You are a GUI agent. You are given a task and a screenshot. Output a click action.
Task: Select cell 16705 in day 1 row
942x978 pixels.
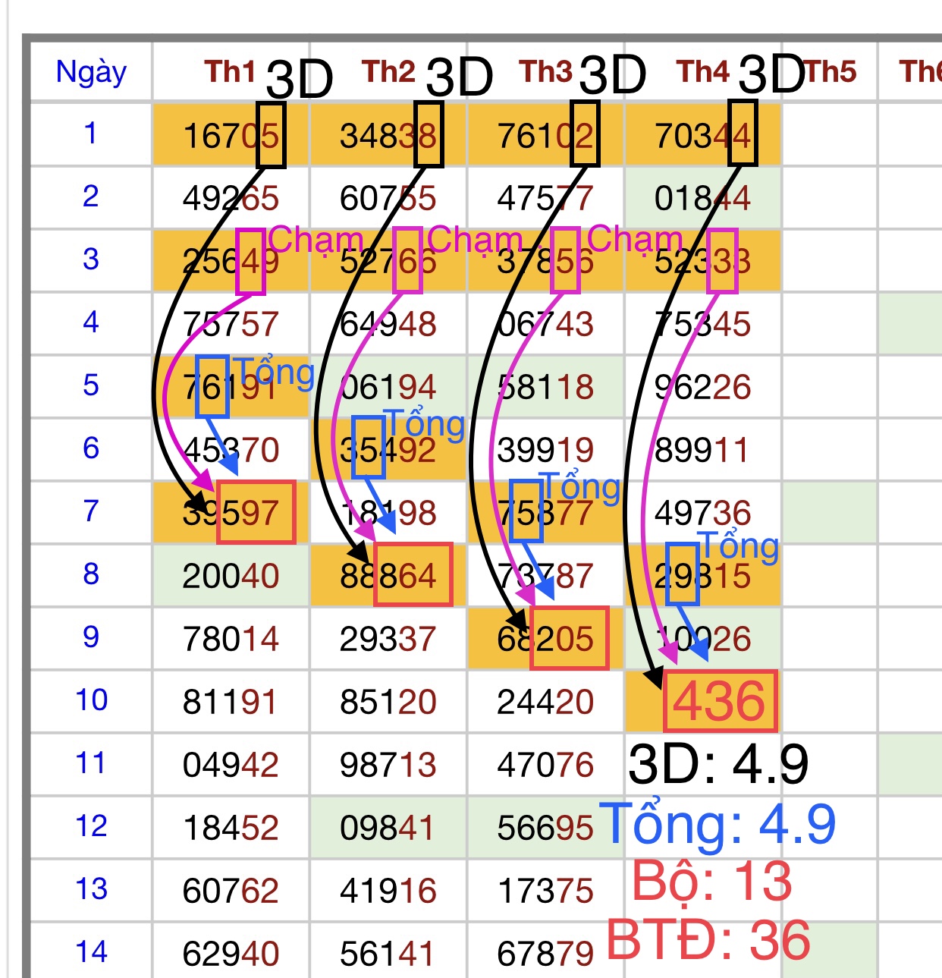point(231,137)
